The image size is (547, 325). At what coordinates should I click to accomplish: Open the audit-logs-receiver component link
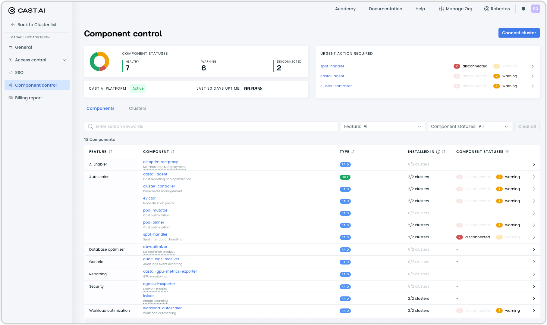[161, 259]
